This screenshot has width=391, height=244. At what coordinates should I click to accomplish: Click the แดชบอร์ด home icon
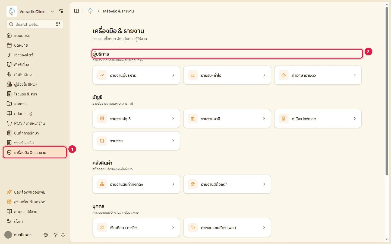(x=9, y=35)
